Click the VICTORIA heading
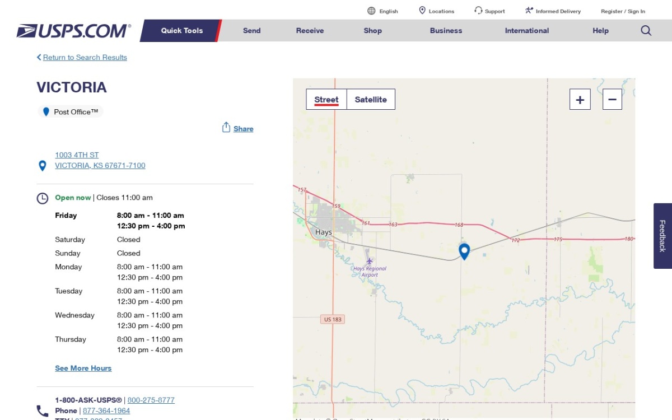The height and width of the screenshot is (420, 672). [x=72, y=87]
